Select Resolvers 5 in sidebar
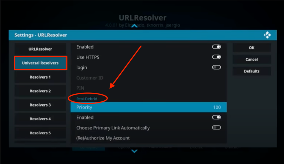The height and width of the screenshot is (164, 284). pos(40,133)
